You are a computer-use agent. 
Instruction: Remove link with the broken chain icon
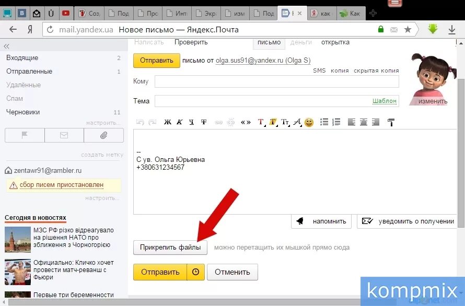[231, 122]
